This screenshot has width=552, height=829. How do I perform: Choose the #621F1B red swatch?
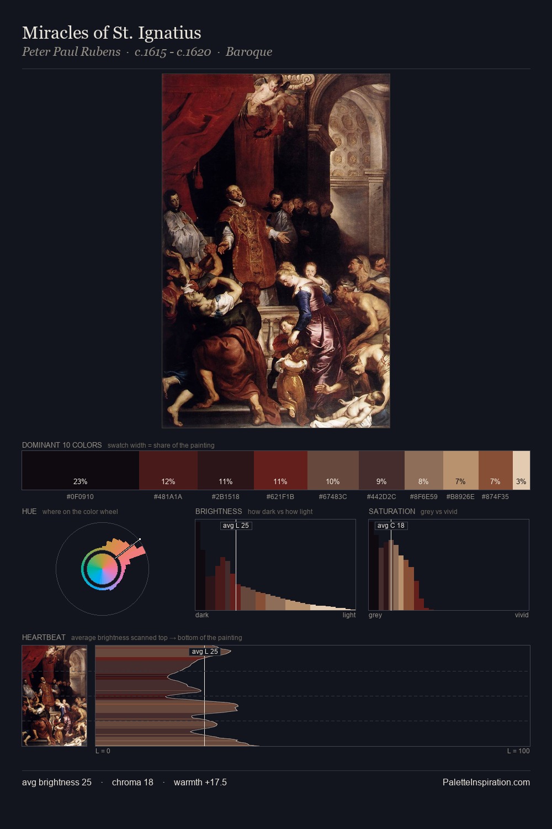point(280,470)
